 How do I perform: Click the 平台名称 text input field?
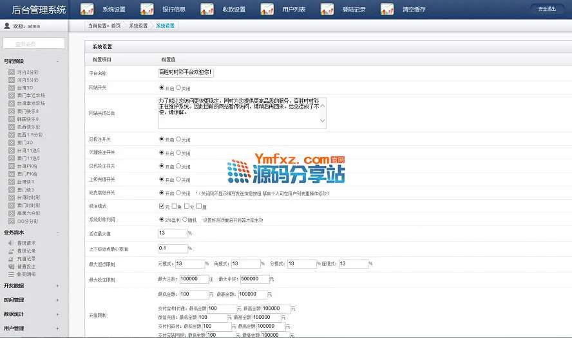(186, 73)
